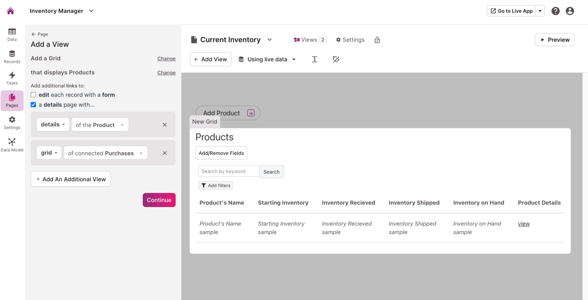Expand the Go to Live App arrow
588x300 pixels.
(x=540, y=11)
